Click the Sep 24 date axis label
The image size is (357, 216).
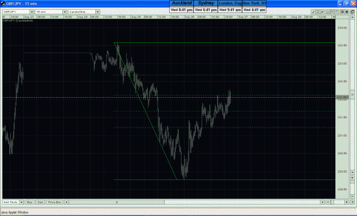pos(82,17)
